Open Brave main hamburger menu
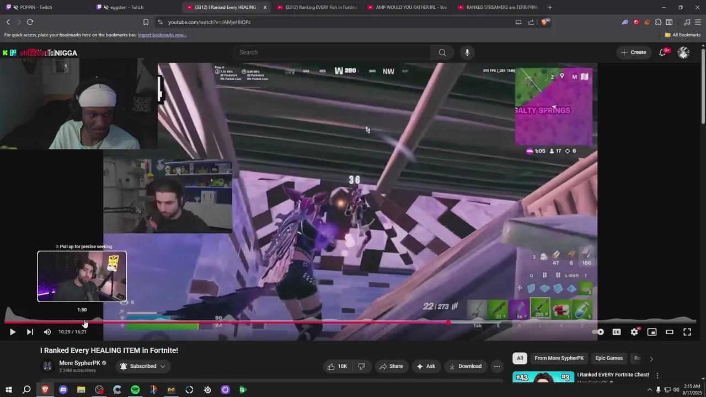The width and height of the screenshot is (706, 397). click(x=698, y=22)
